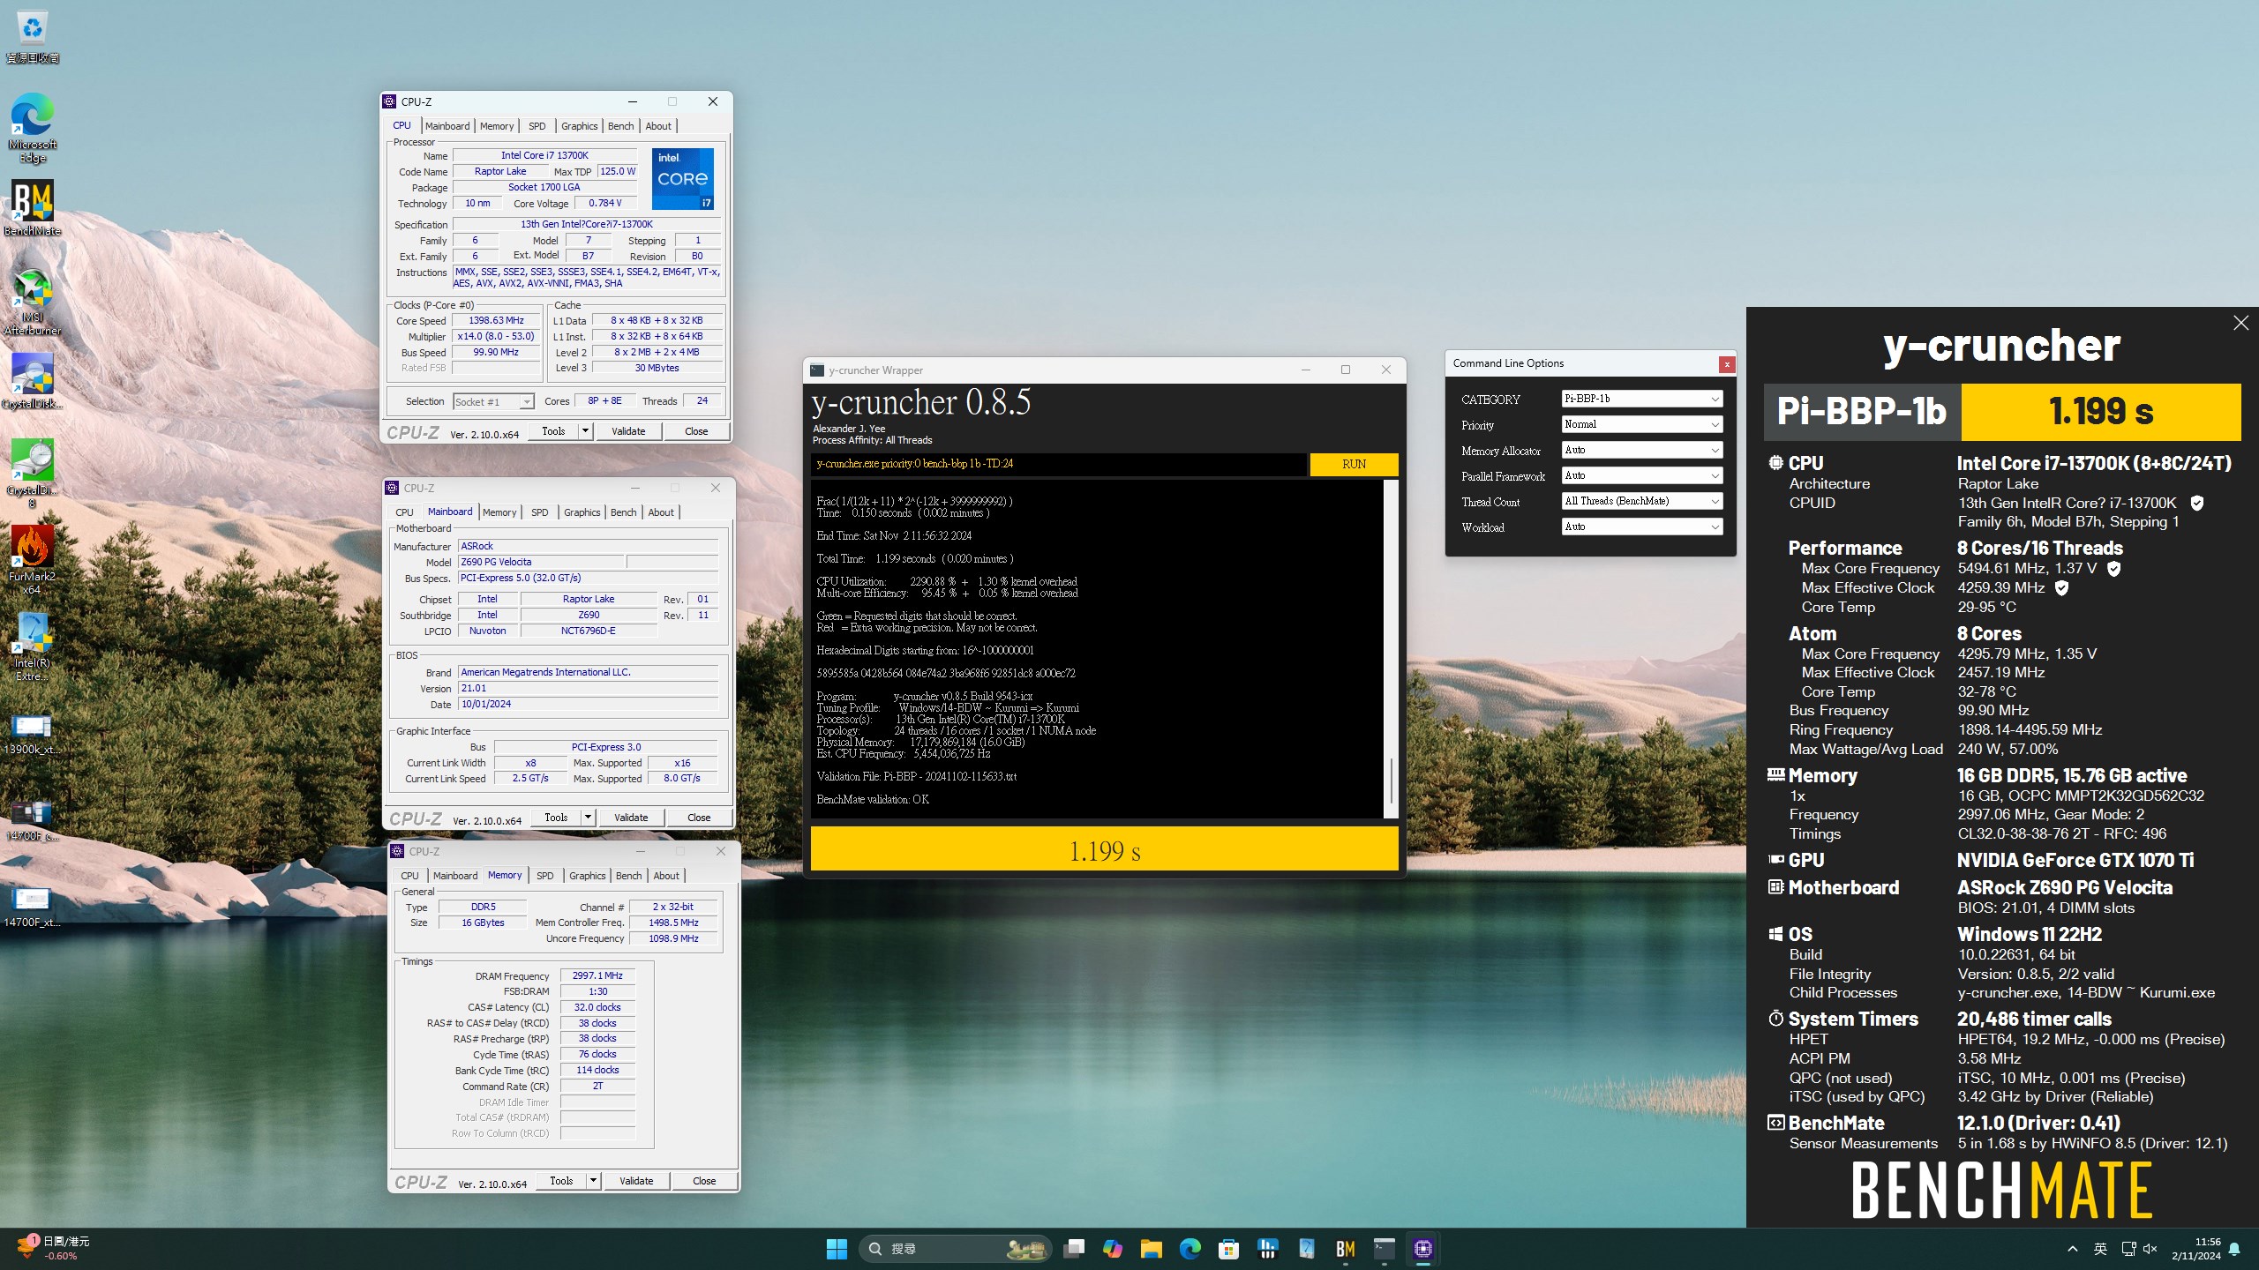Select the 14700F_c file on desktop
The height and width of the screenshot is (1270, 2259).
[33, 820]
